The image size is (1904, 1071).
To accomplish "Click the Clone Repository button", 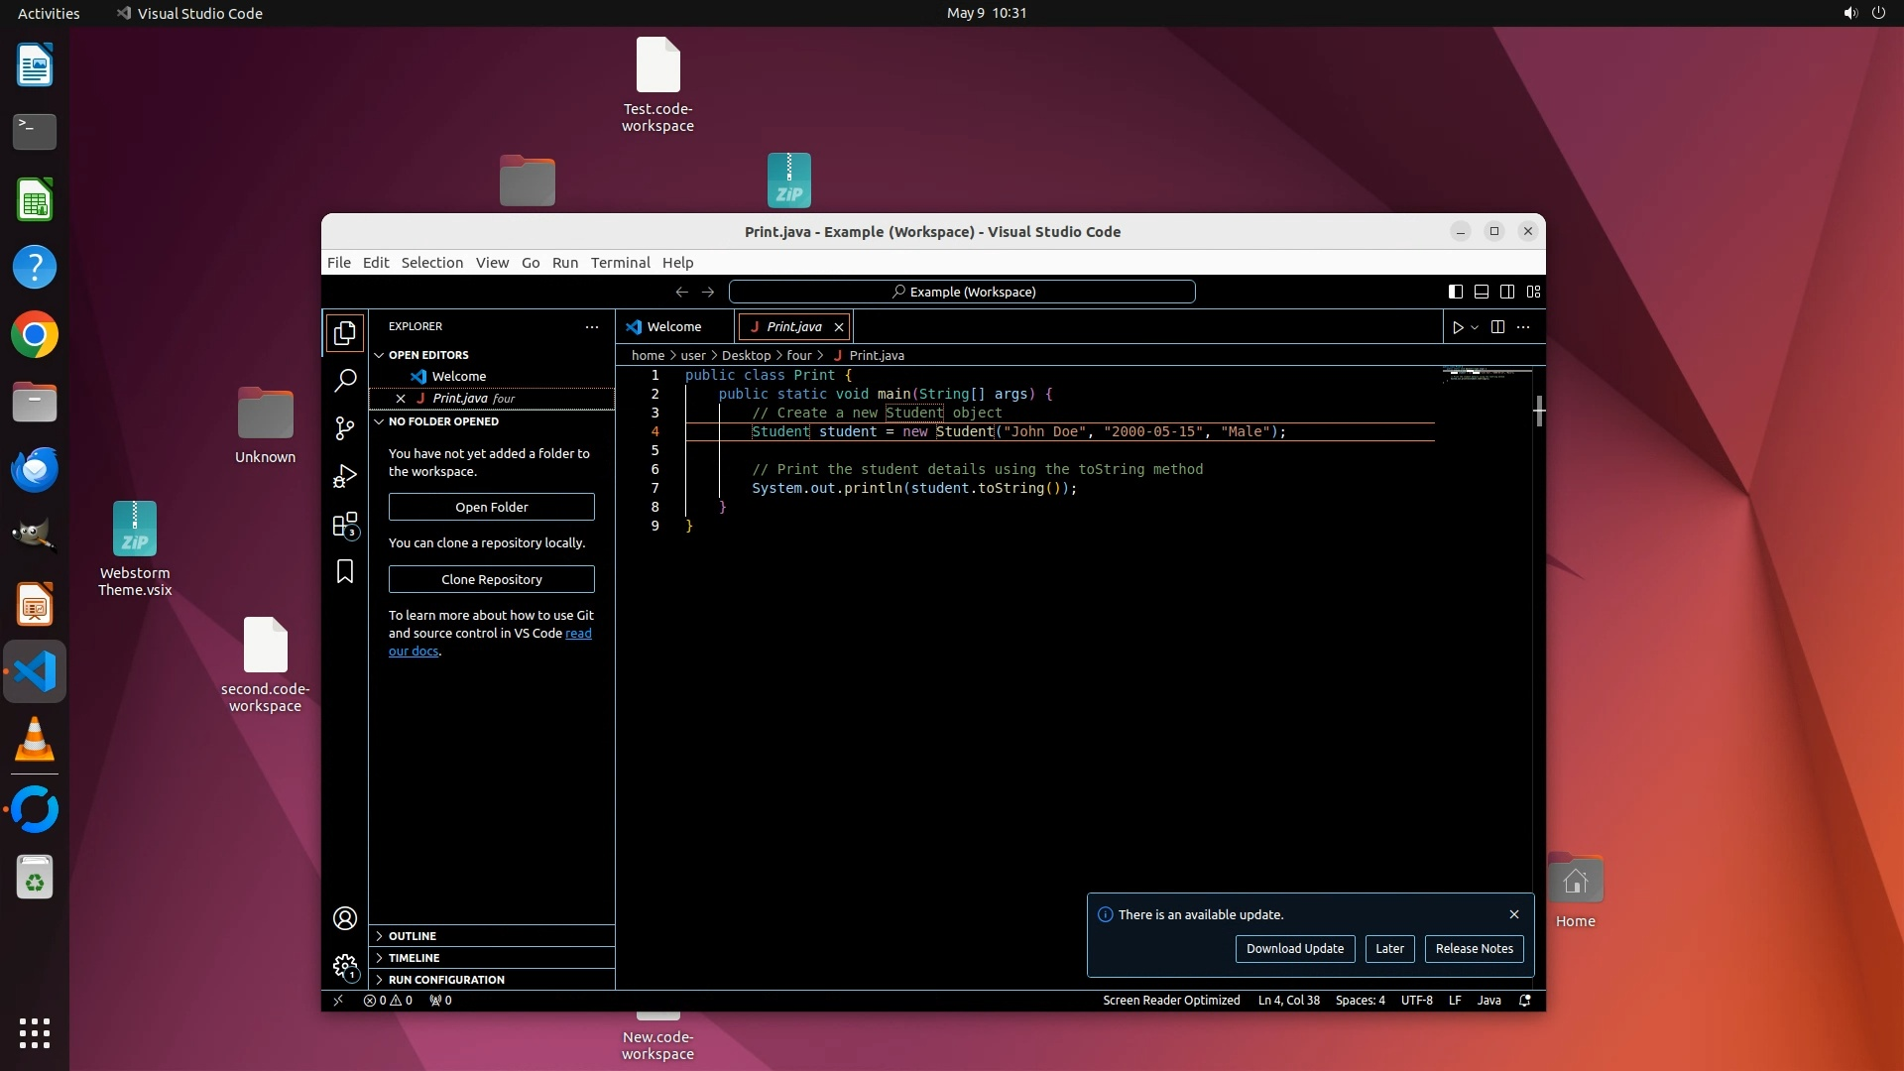I will (x=491, y=579).
